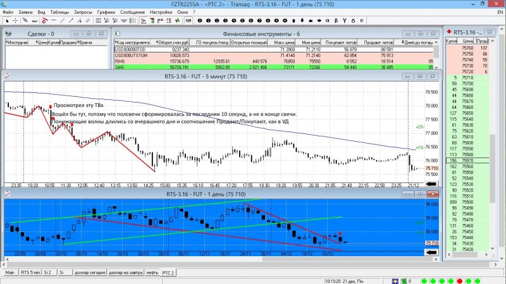Click the green connection arrows status icon
The image size is (506, 284).
(x=404, y=281)
